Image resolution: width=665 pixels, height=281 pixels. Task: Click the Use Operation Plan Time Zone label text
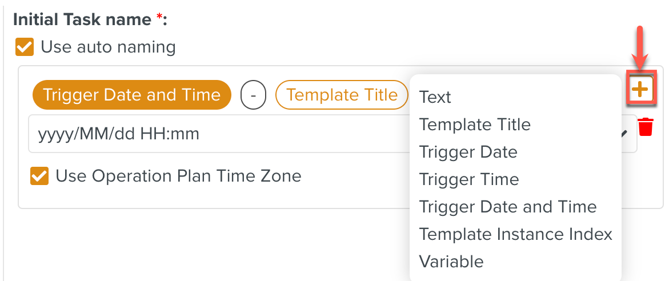pos(178,176)
